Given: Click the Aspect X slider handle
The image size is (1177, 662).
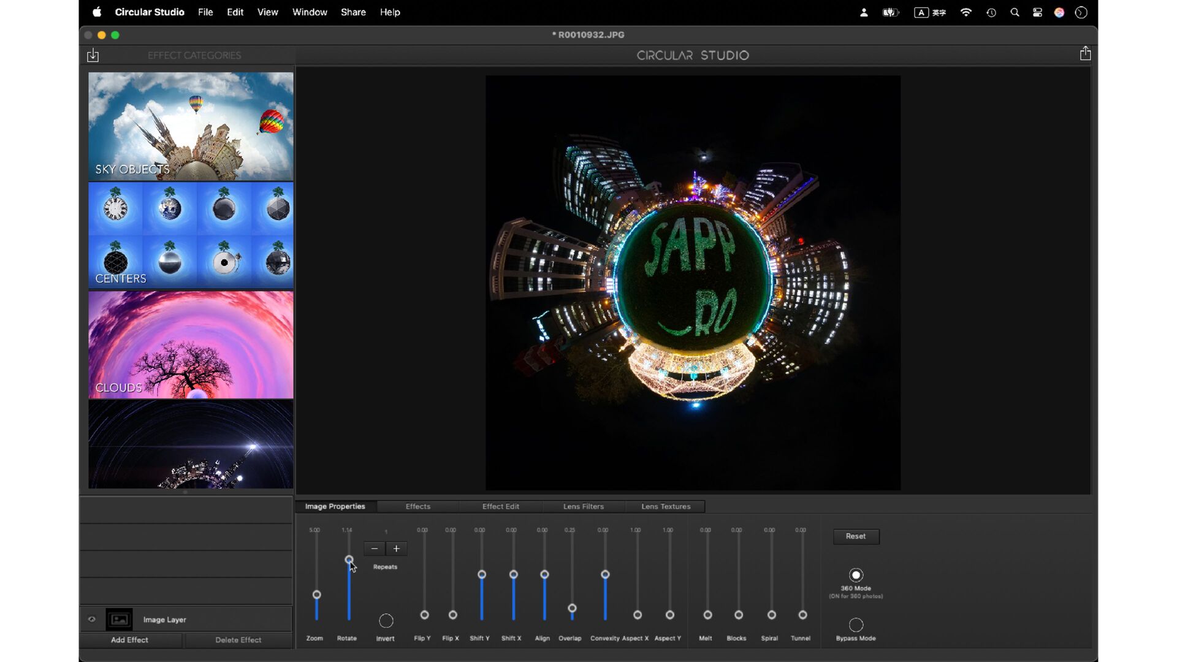Looking at the screenshot, I should tap(638, 615).
